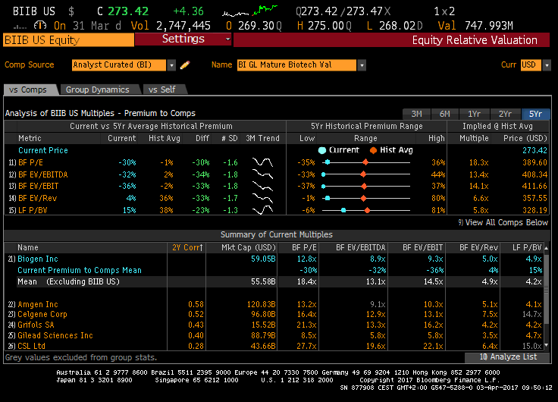
Task: Click the Current Premium to Comps Mean label
Action: point(80,270)
